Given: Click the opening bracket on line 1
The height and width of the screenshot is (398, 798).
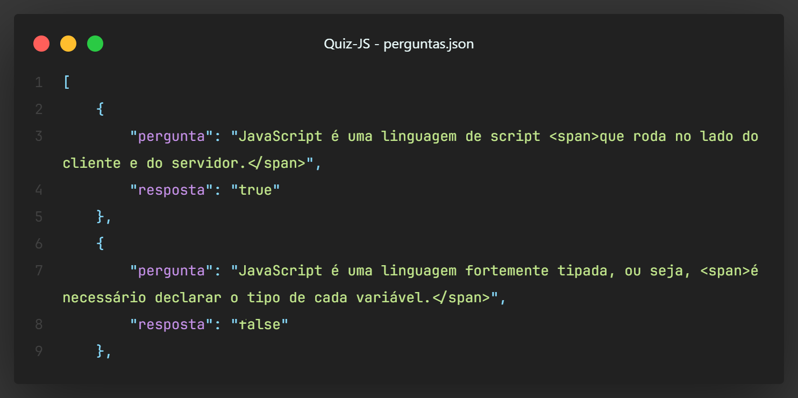Looking at the screenshot, I should tap(66, 82).
